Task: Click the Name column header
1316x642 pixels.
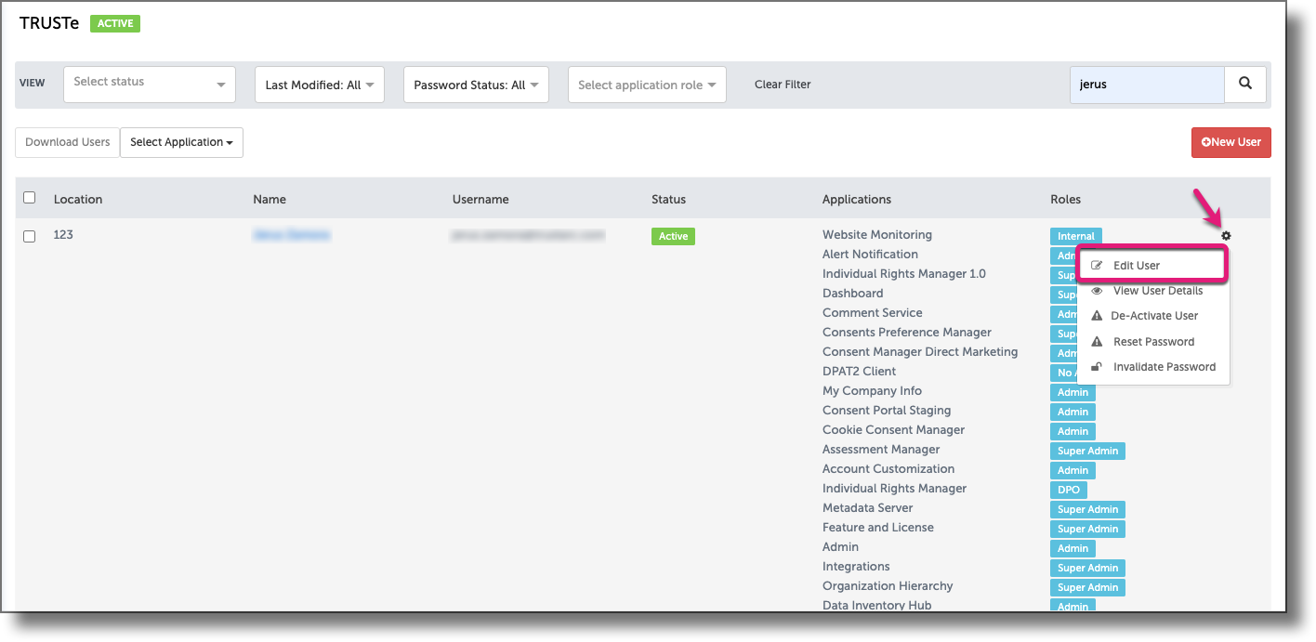Action: (270, 199)
